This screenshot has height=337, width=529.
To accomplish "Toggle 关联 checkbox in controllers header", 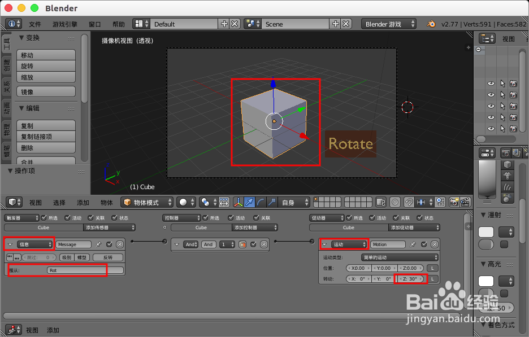I will (257, 218).
